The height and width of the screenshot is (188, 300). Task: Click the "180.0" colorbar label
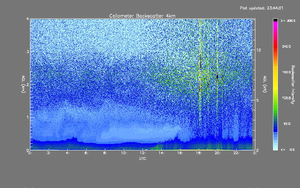coord(286,72)
